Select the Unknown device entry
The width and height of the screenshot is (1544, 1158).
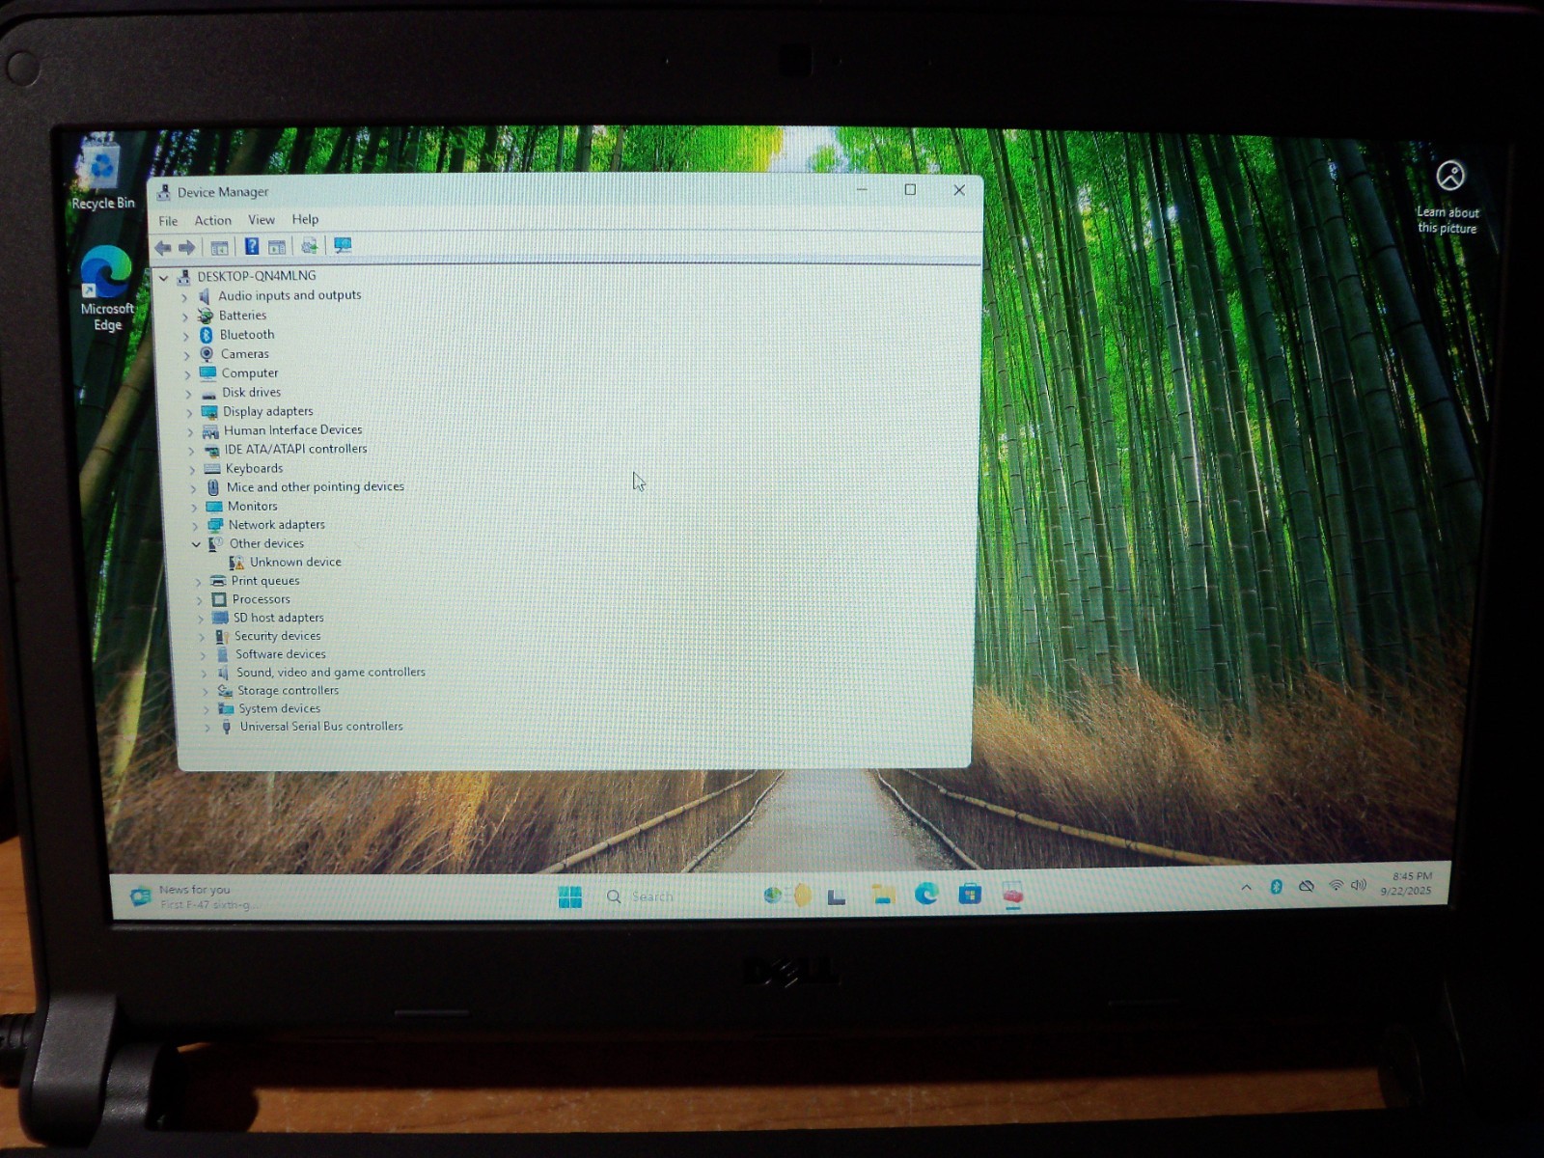click(295, 562)
